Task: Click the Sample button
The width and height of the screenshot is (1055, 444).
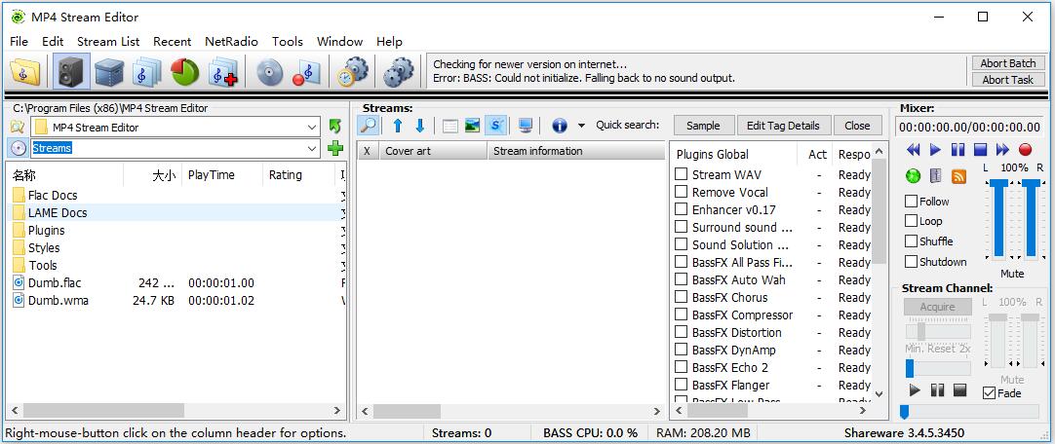Action: (x=702, y=126)
